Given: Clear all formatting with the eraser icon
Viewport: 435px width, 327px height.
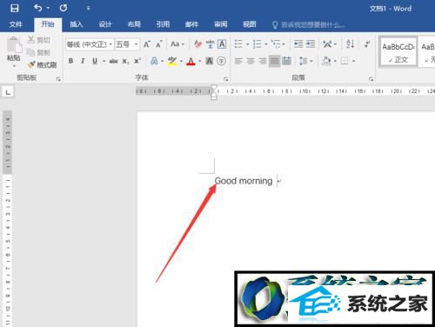Looking at the screenshot, I should tap(198, 44).
